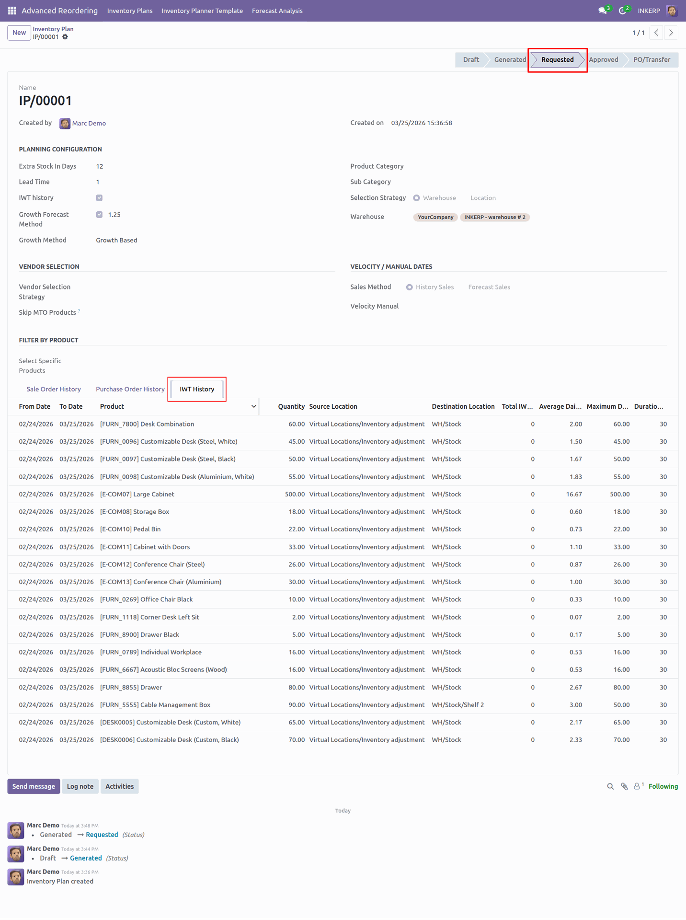
Task: Click the Requested status stage
Action: 557,59
